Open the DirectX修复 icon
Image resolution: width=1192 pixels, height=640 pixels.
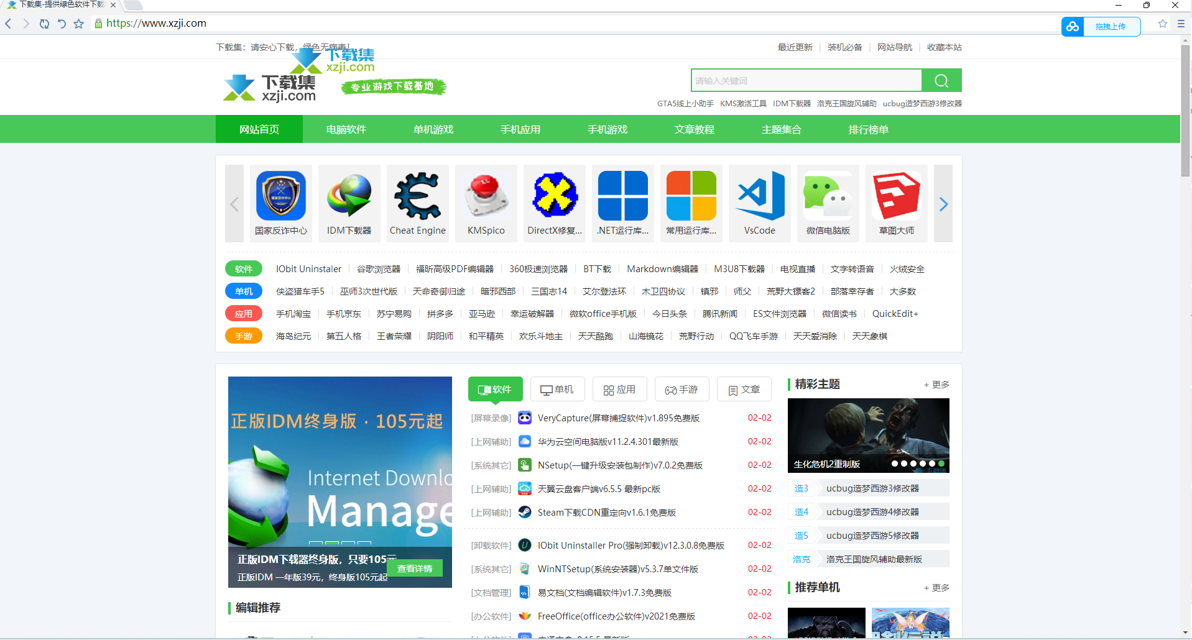[555, 195]
